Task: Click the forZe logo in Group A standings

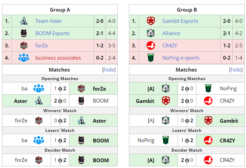Action: (23, 46)
